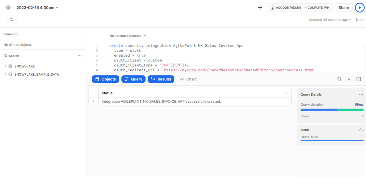Viewport: 366px width, 178px height.
Task: Open the status column stats card
Action: pos(332,135)
